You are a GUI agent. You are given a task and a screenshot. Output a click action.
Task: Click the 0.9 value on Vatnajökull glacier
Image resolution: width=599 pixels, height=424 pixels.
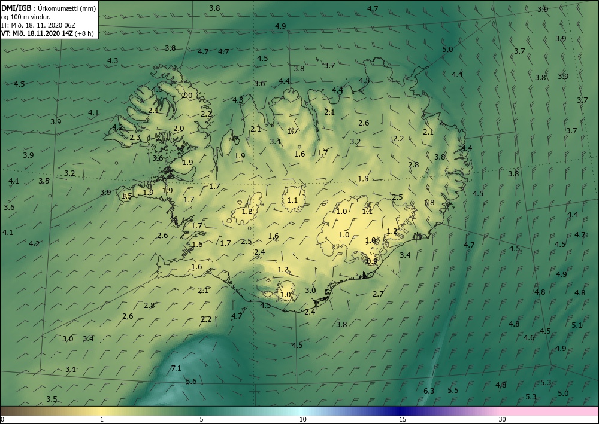[x=372, y=261]
